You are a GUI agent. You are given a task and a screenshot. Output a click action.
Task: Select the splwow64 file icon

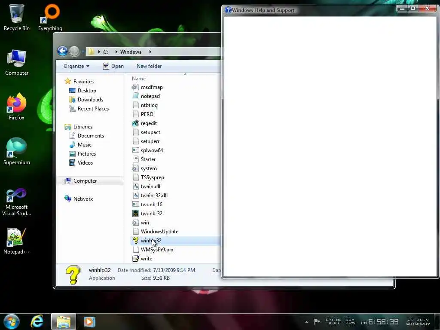tap(136, 150)
